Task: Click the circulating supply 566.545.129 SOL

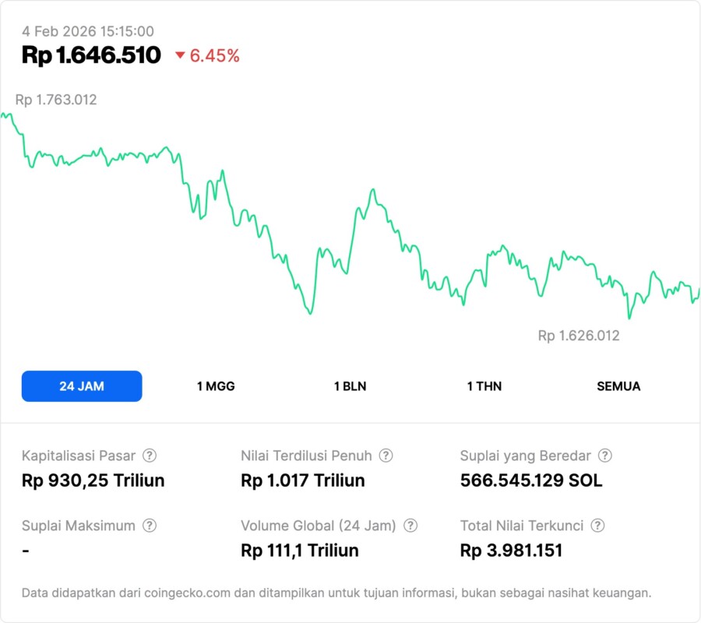Action: (531, 480)
